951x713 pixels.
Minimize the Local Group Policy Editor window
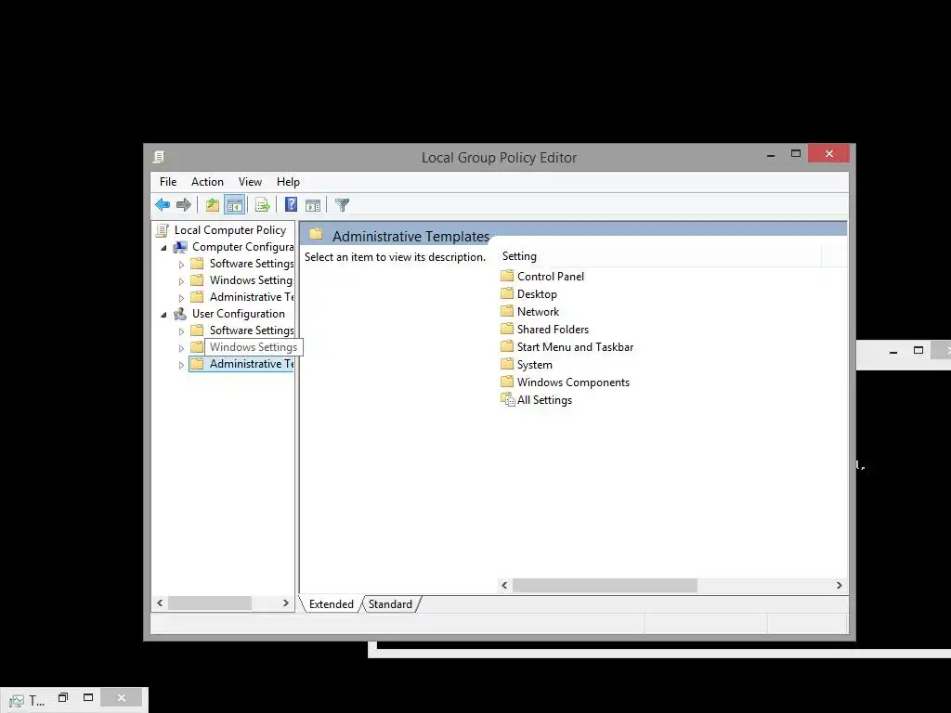click(x=771, y=154)
